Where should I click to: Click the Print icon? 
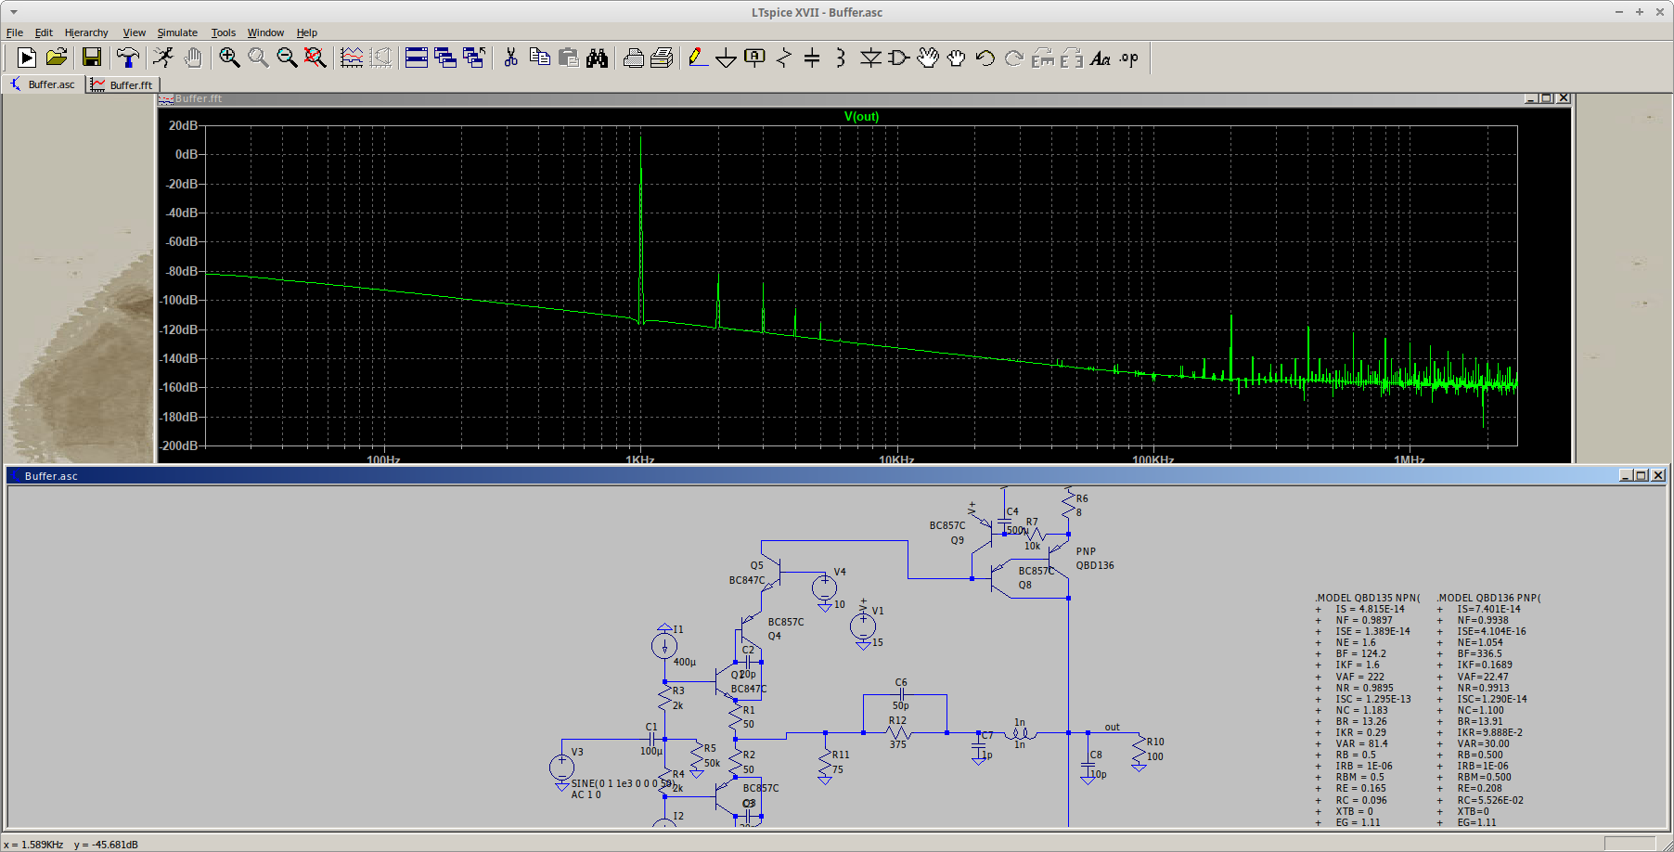click(662, 58)
